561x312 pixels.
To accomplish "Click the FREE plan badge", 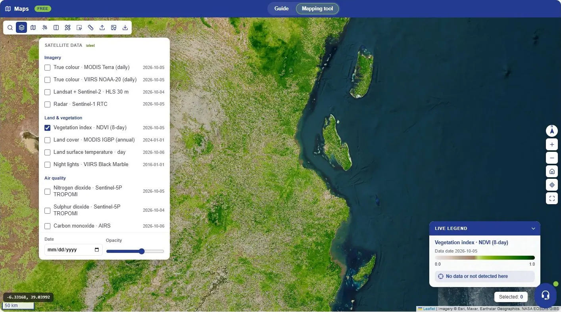I will pyautogui.click(x=43, y=9).
